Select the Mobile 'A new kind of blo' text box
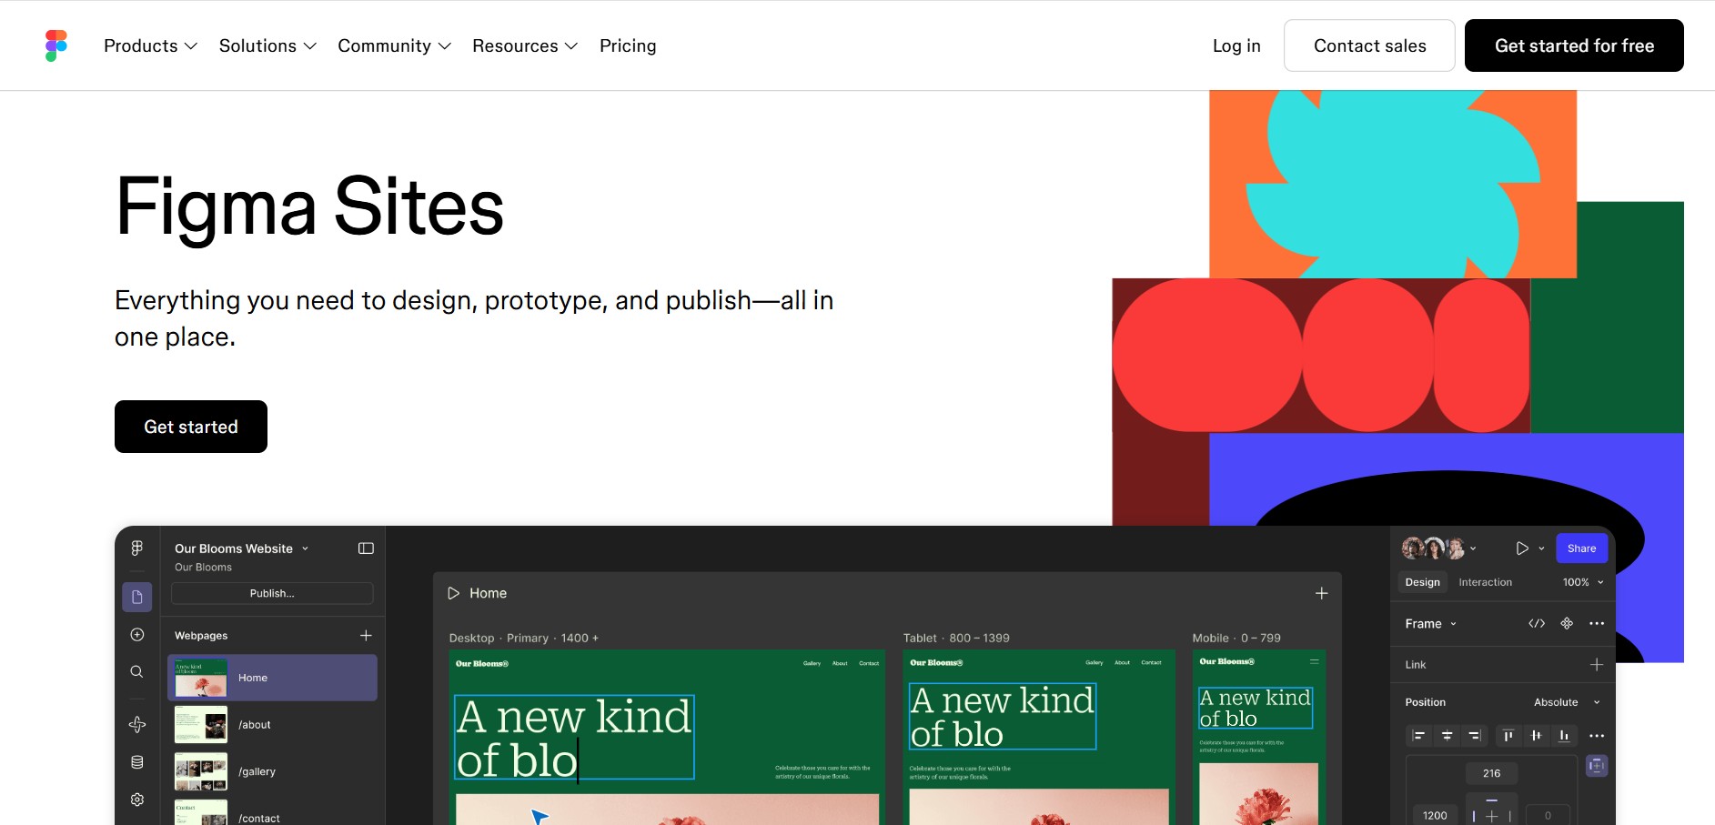The height and width of the screenshot is (825, 1715). (1256, 708)
